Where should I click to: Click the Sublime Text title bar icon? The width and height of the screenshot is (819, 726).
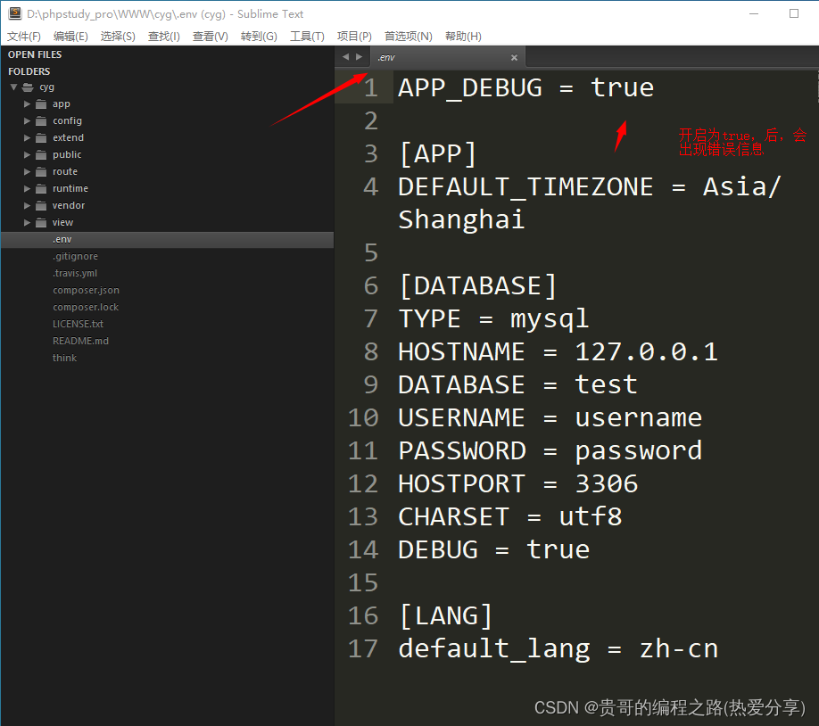[14, 13]
